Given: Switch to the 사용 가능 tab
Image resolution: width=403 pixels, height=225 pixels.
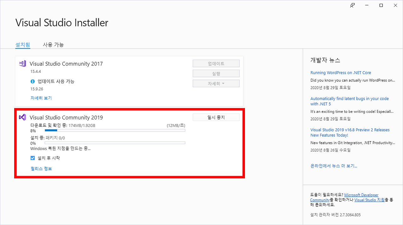Looking at the screenshot, I should click(x=53, y=45).
